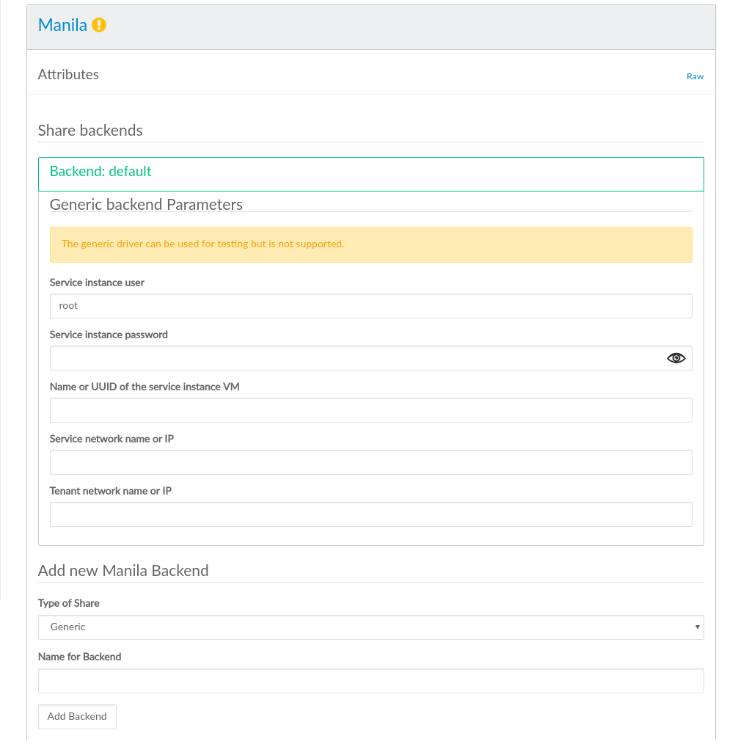Switch to Raw attributes view

click(695, 76)
